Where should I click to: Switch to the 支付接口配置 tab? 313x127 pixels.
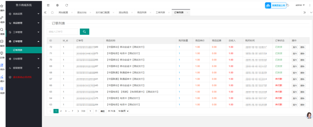point(102,12)
